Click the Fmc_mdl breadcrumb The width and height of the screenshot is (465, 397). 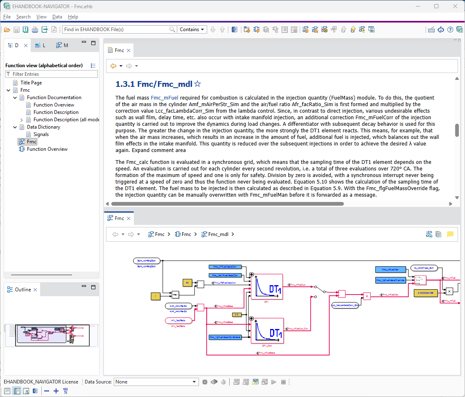click(x=215, y=234)
